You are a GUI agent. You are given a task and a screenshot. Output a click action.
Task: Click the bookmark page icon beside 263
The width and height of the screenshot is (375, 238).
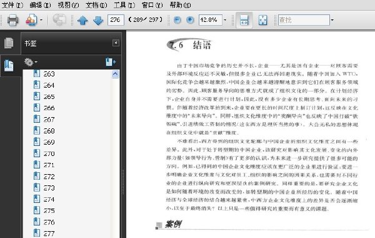point(37,73)
